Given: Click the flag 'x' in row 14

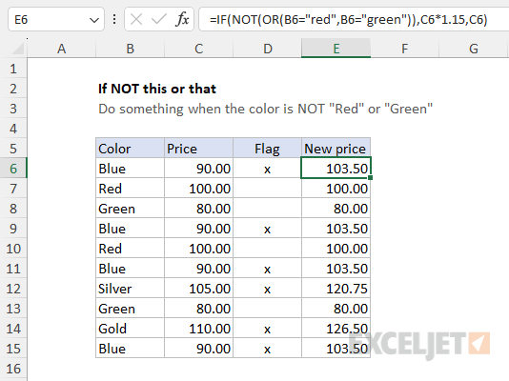Looking at the screenshot, I should [268, 329].
